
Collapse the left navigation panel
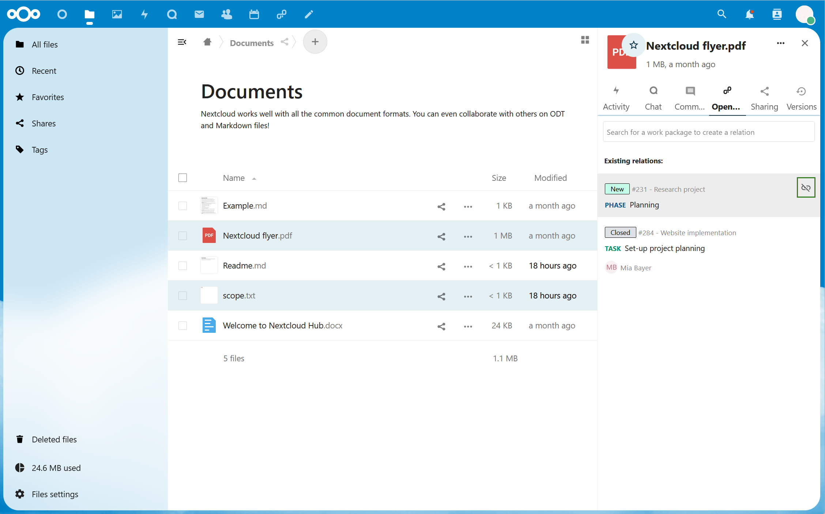click(x=182, y=42)
